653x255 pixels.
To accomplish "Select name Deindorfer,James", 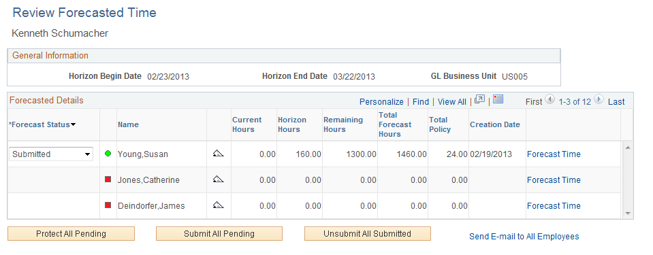I will coord(151,205).
